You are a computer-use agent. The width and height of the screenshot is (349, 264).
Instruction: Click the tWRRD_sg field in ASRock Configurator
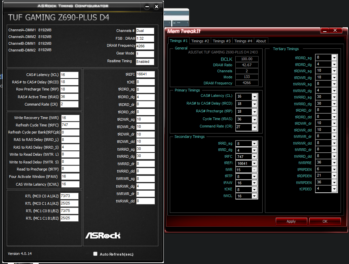pos(146,149)
